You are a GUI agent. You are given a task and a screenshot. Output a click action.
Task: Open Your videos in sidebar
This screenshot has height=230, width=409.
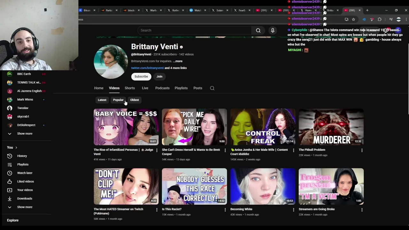25,190
